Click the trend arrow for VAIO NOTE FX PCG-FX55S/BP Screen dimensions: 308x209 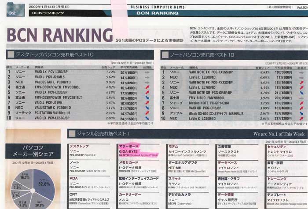click(x=301, y=71)
